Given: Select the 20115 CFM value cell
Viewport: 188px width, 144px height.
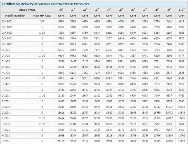Looking at the screenshot, I should click(61, 141).
